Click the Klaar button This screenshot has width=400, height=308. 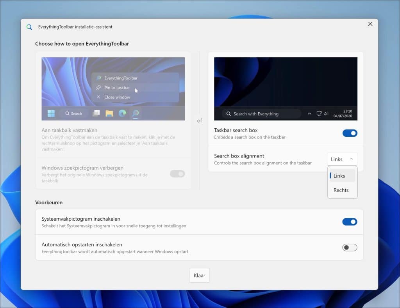[x=200, y=275]
